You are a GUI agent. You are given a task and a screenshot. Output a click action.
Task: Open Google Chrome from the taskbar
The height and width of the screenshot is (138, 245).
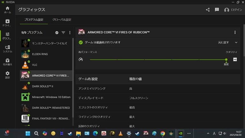pyautogui.click(x=163, y=134)
